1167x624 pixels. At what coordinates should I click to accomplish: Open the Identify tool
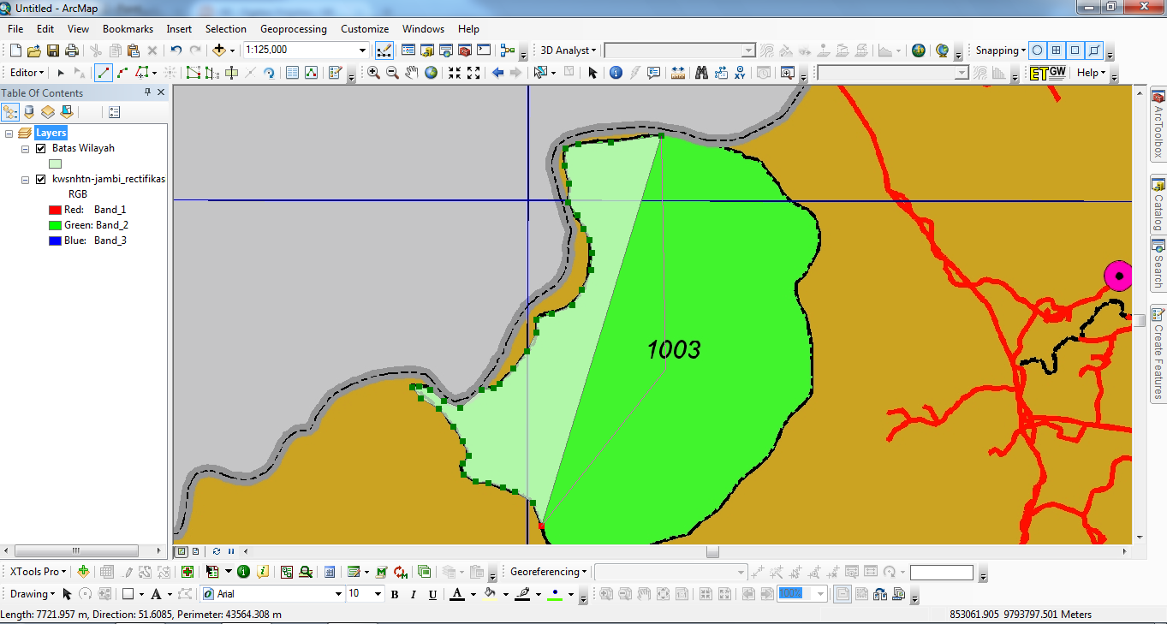[x=616, y=73]
